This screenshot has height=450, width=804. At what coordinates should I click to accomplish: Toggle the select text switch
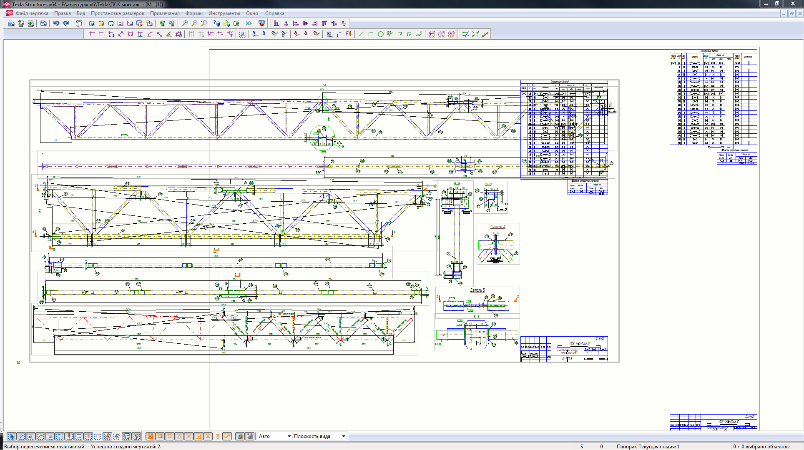point(30,436)
